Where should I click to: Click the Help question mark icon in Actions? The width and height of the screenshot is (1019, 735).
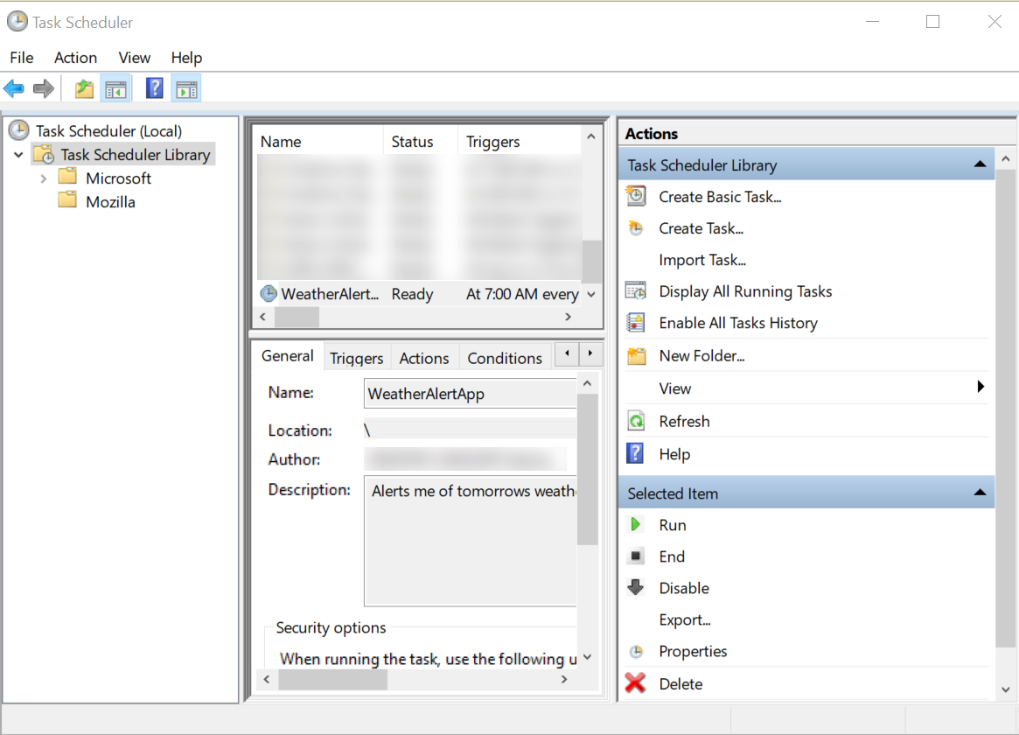(x=636, y=453)
